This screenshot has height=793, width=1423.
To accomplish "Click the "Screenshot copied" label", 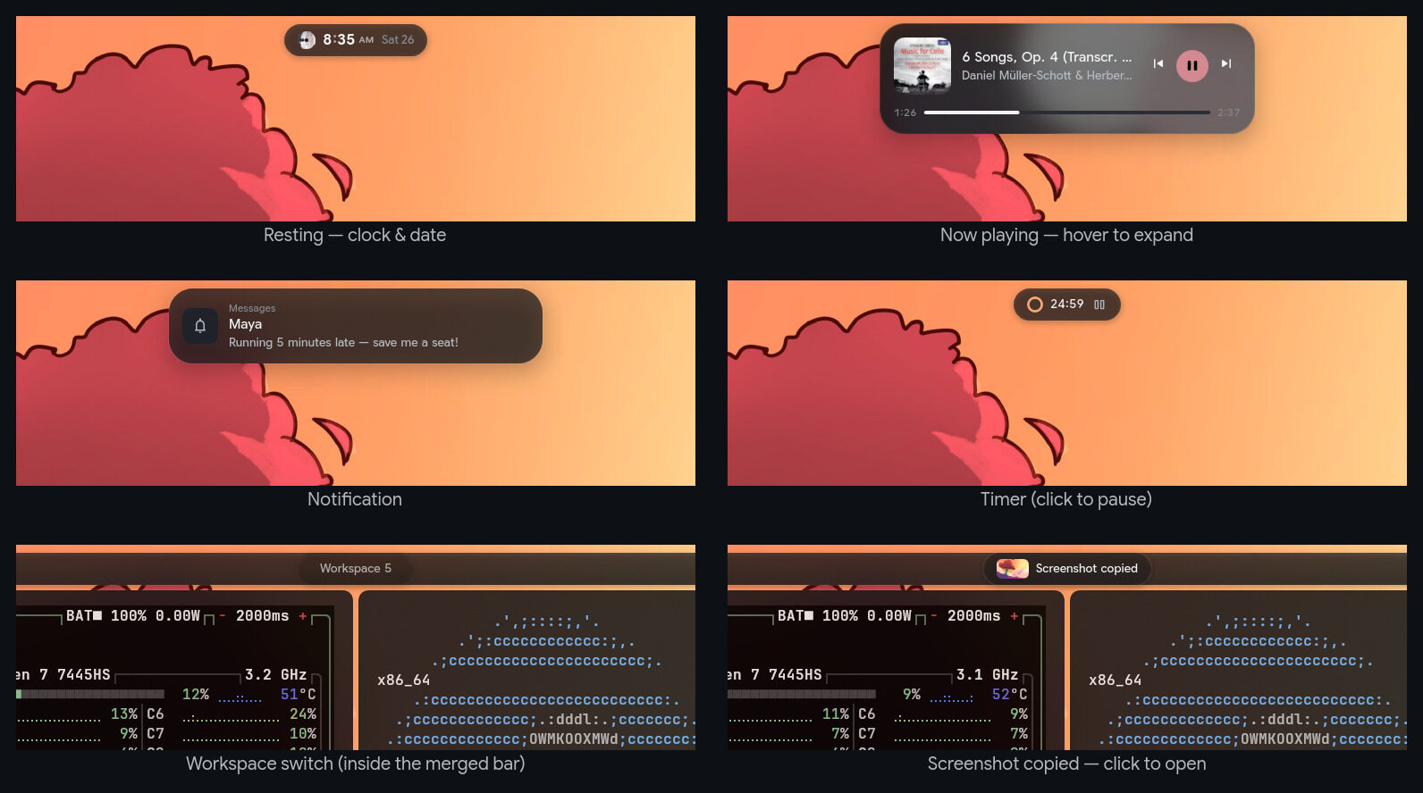I will (1087, 569).
